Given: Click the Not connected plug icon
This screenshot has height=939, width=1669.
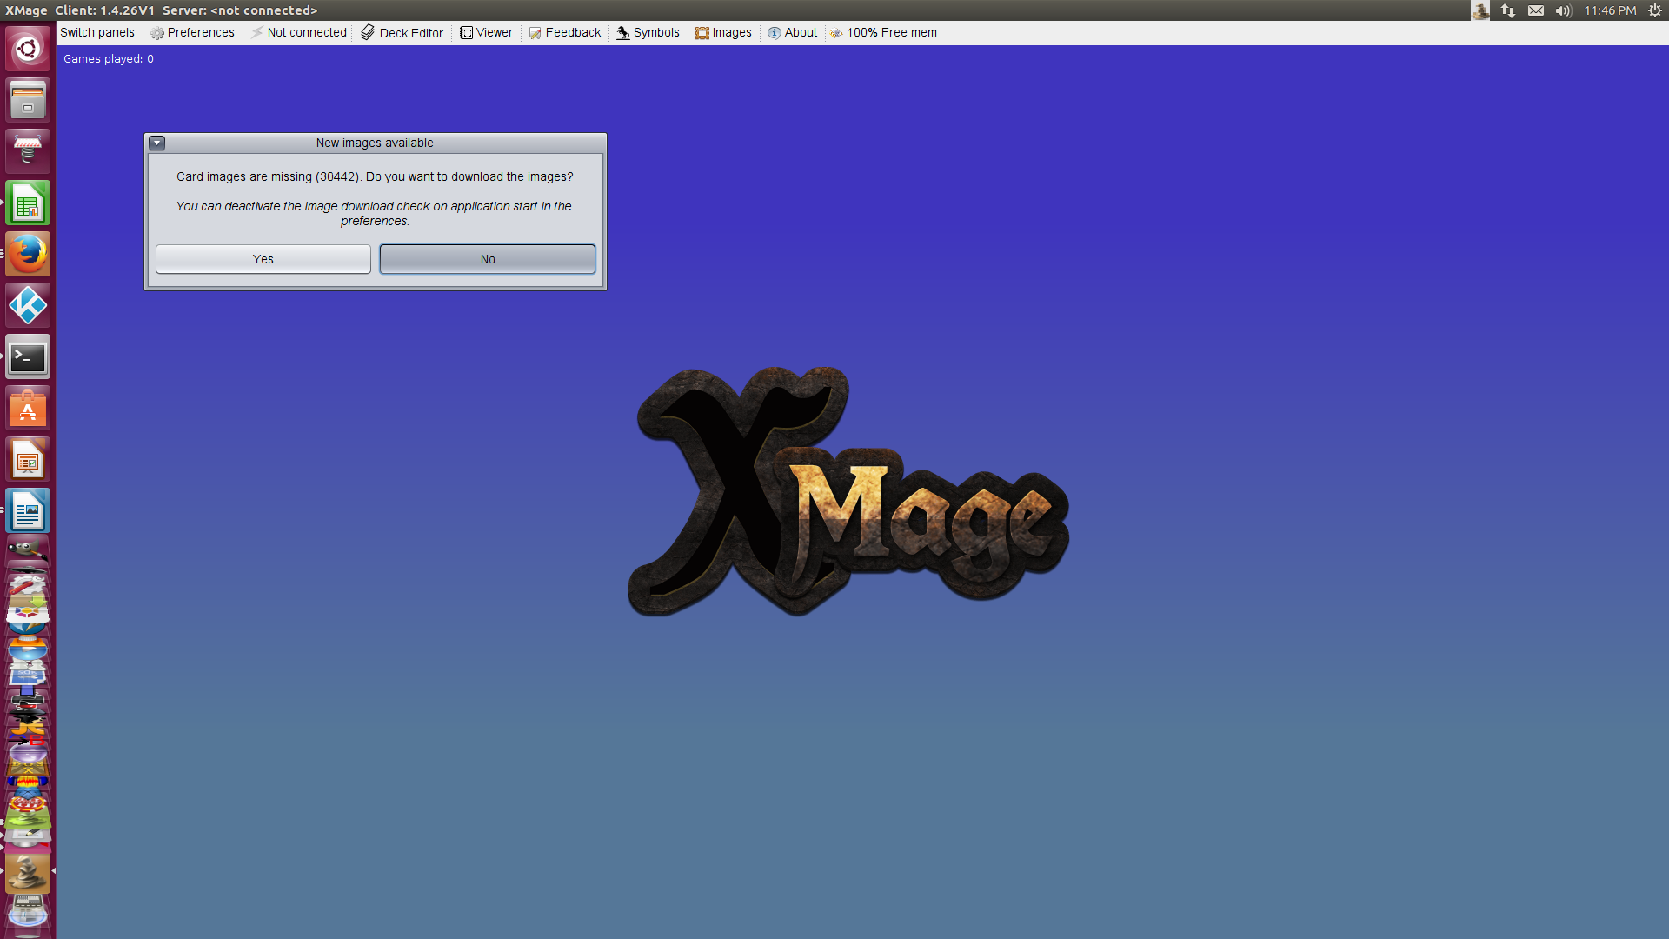Looking at the screenshot, I should click(257, 32).
